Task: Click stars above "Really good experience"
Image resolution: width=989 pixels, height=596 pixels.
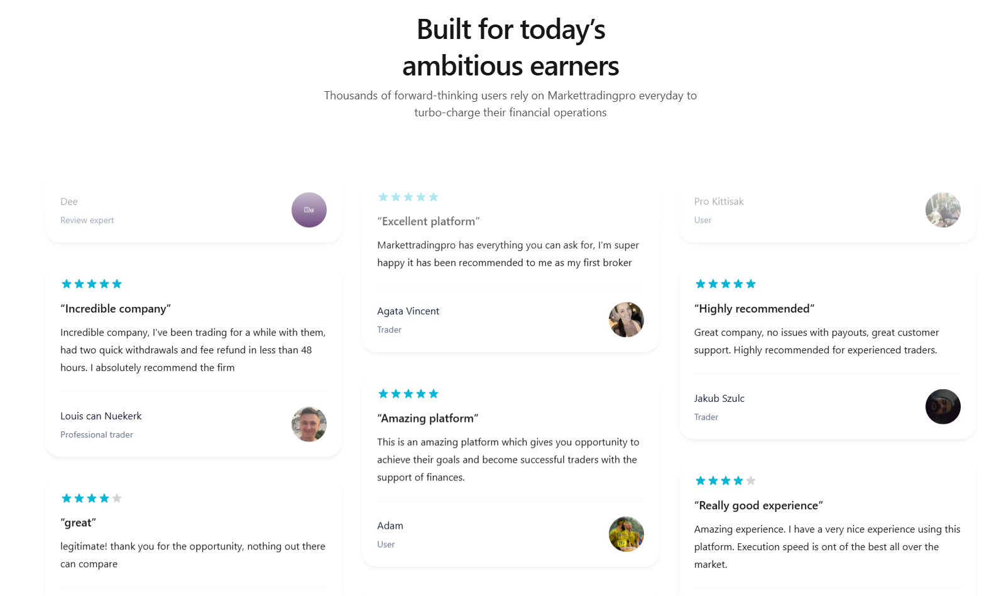Action: click(x=725, y=481)
